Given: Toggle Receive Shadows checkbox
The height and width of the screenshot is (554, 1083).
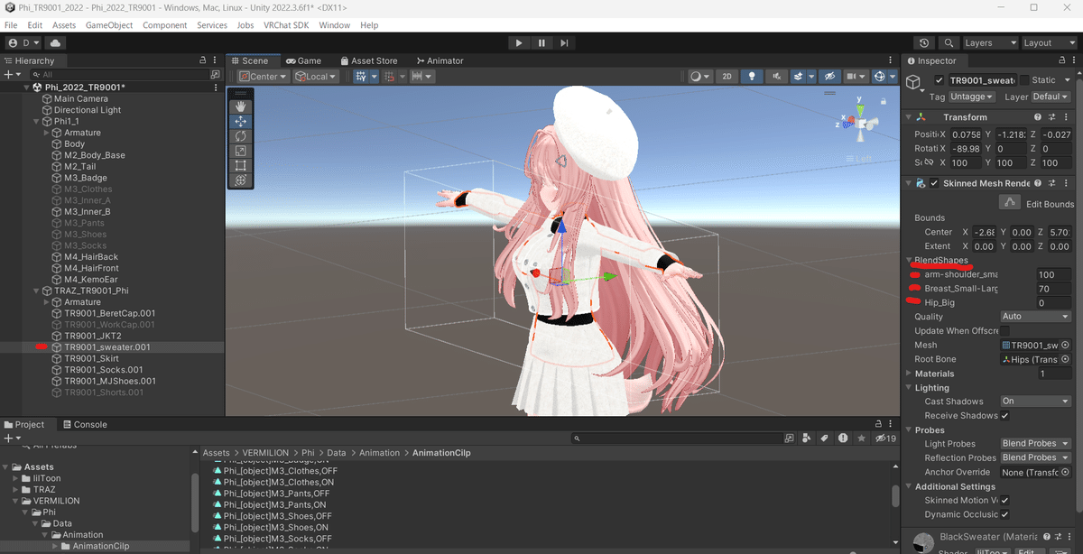Looking at the screenshot, I should tap(1004, 416).
